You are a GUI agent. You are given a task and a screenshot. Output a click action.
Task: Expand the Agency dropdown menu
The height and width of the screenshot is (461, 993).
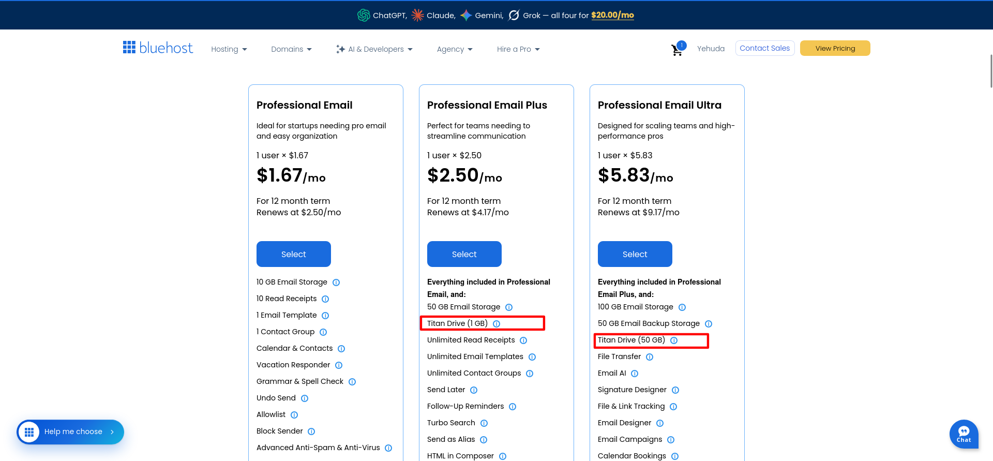455,49
